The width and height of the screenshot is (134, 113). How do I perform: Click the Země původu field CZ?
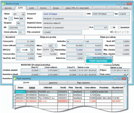coord(22,32)
